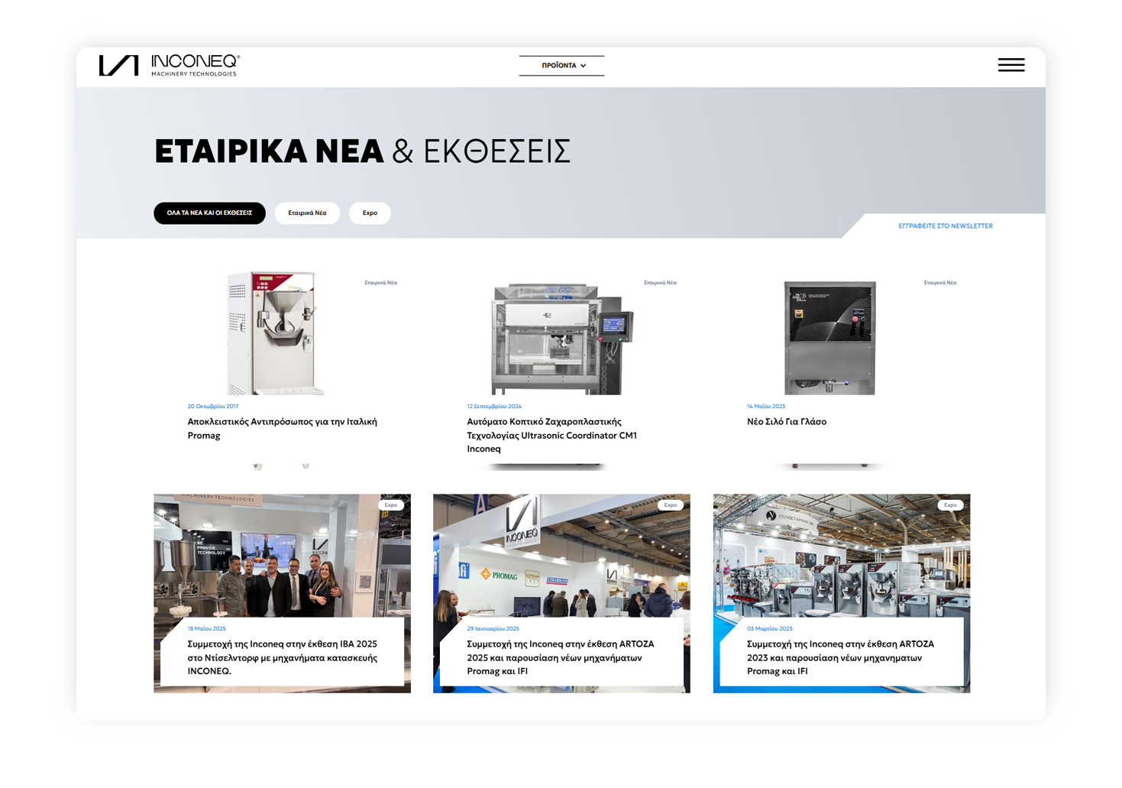1122x788 pixels.
Task: Click the INCONEQ Machinery Technologies wordmark
Action: click(x=196, y=66)
